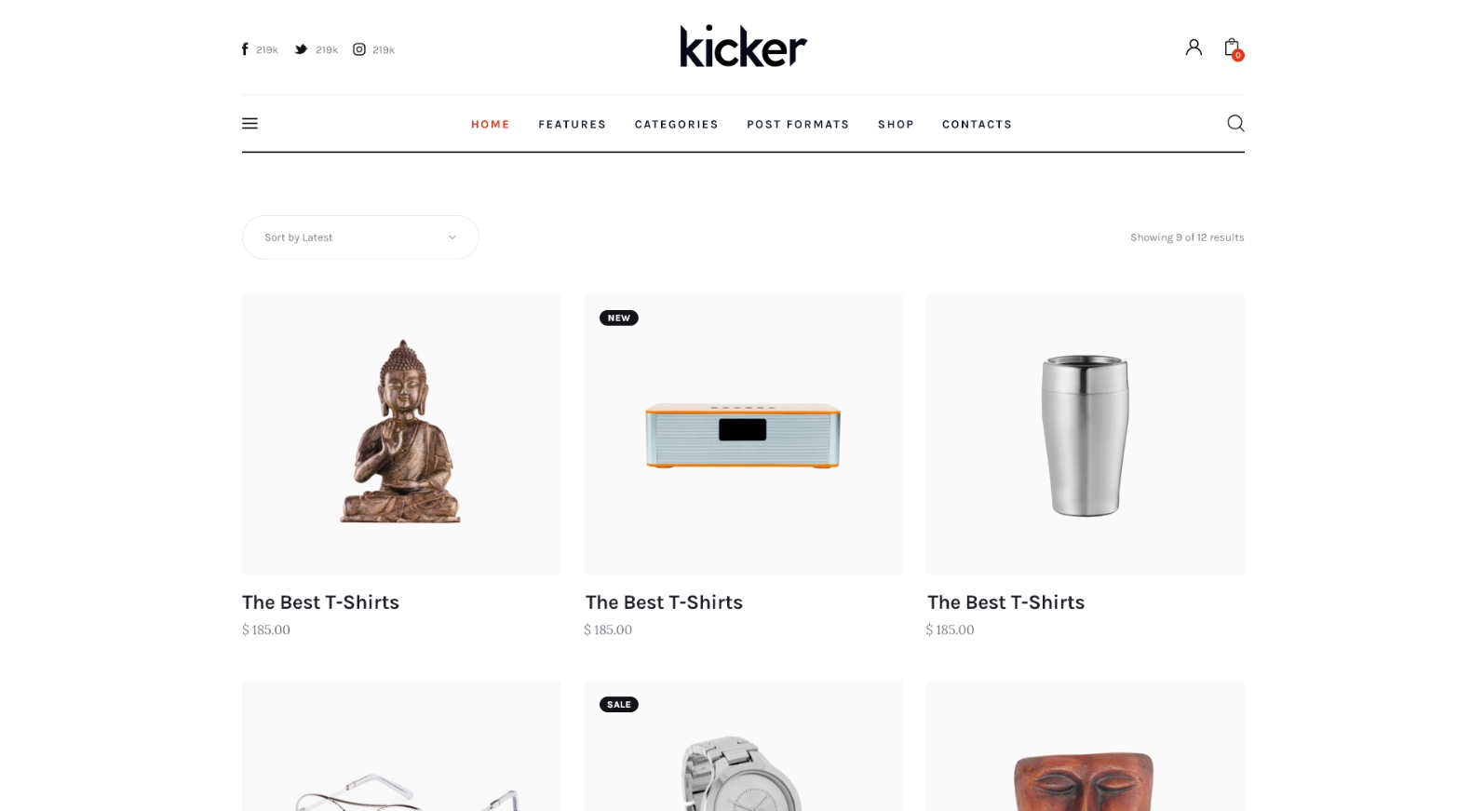Expand the Sort by Latest dropdown
Image resolution: width=1484 pixels, height=811 pixels.
point(360,237)
